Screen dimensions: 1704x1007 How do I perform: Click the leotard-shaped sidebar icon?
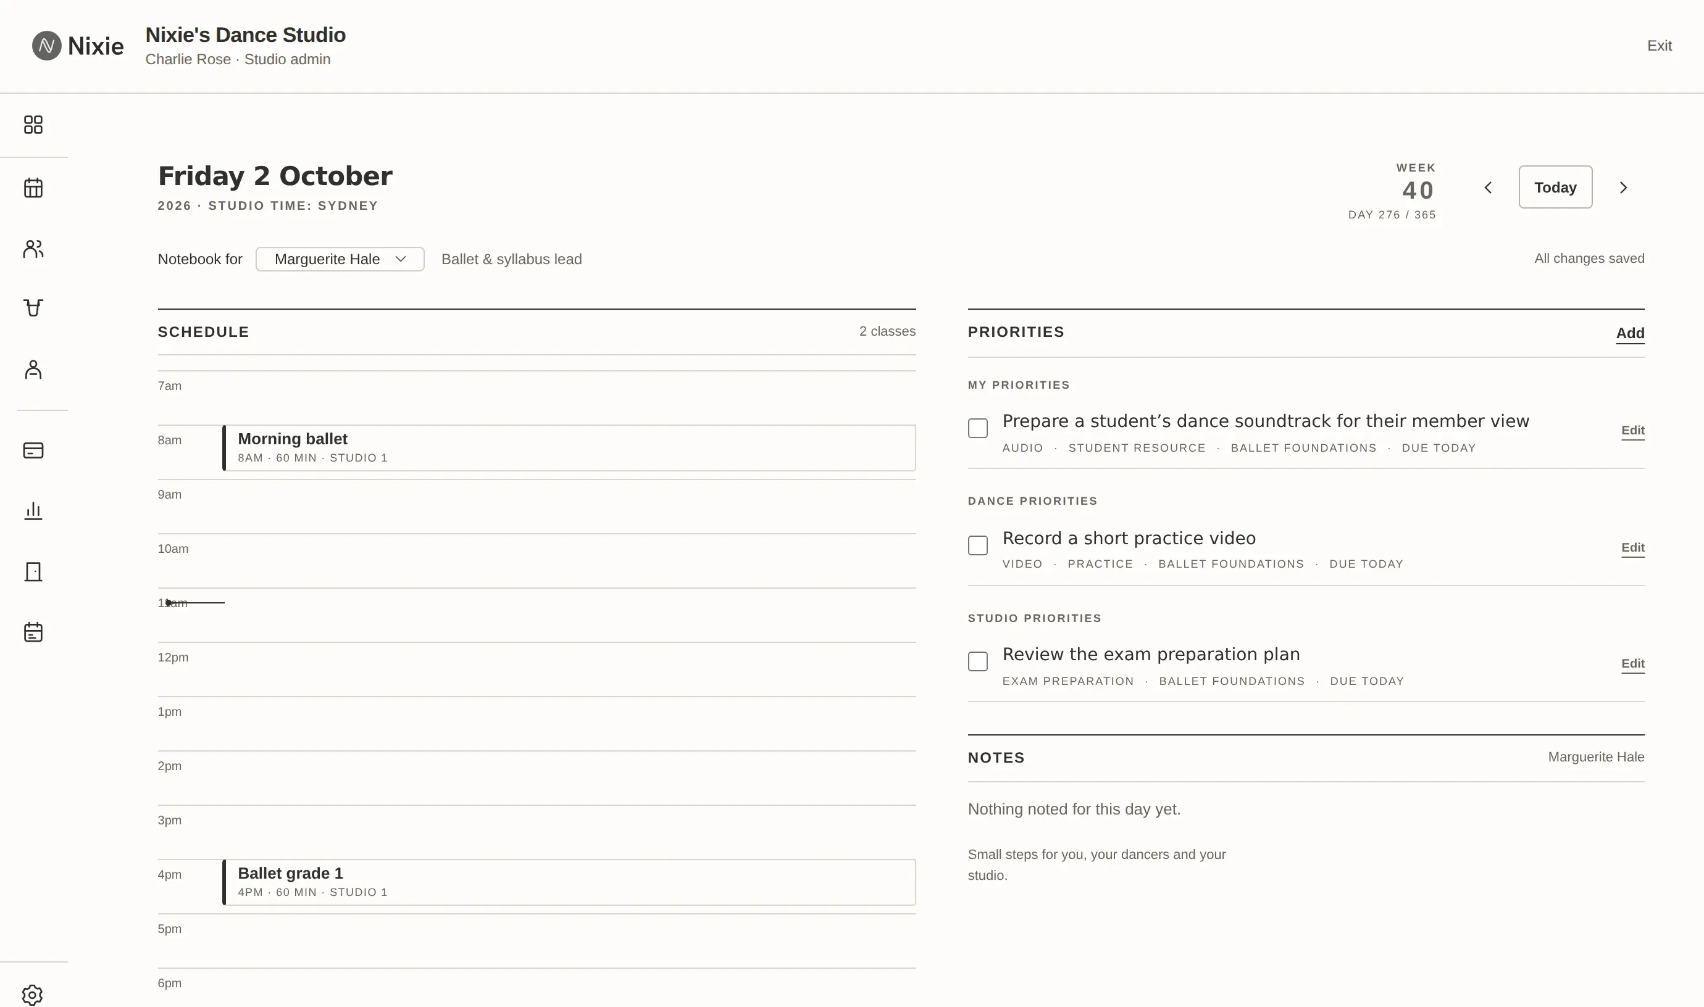pyautogui.click(x=33, y=308)
